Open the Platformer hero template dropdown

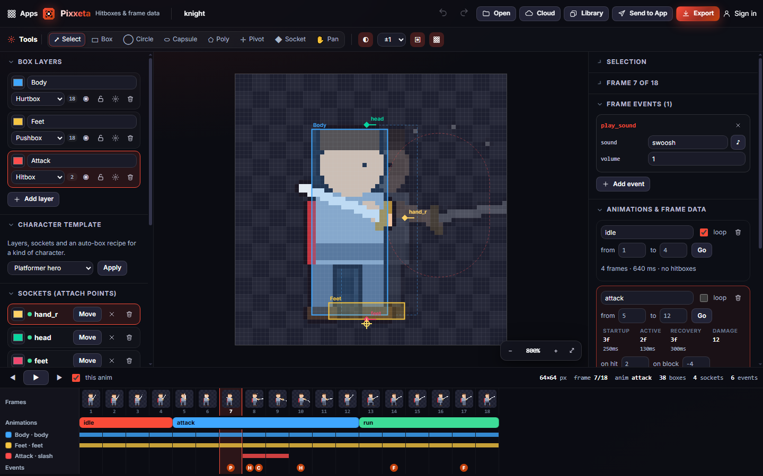point(50,268)
